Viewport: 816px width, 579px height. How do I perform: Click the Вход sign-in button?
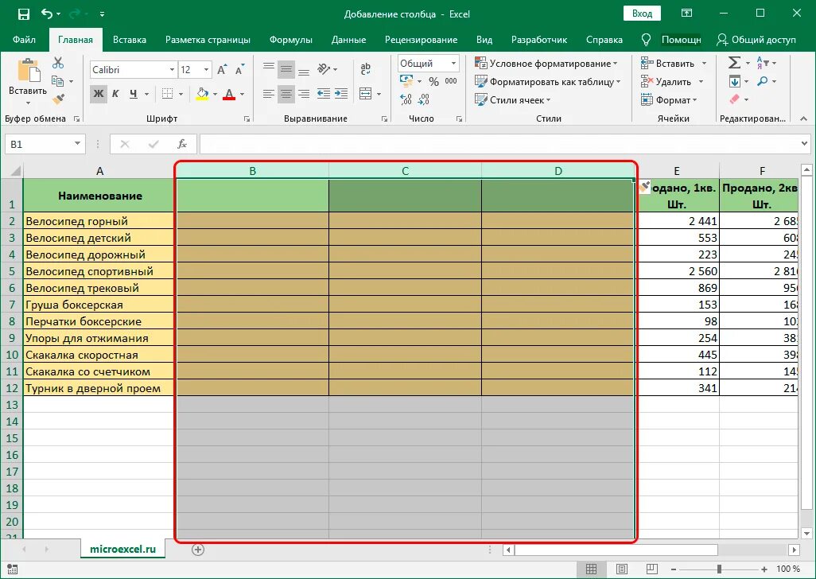tap(642, 14)
